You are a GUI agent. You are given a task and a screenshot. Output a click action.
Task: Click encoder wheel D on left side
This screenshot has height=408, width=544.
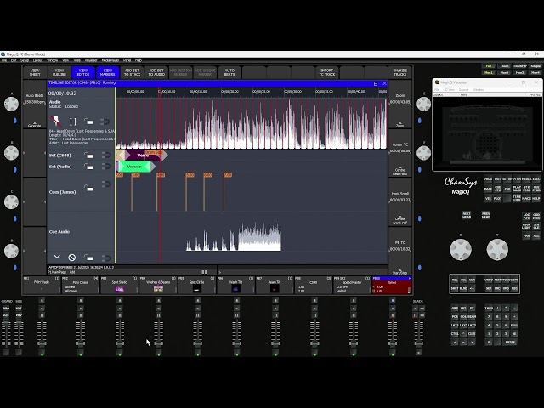(x=11, y=251)
